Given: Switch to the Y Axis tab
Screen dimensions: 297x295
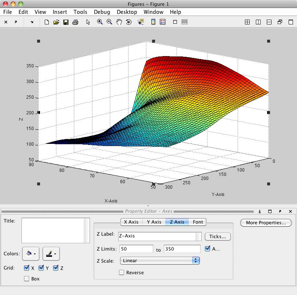Looking at the screenshot, I should click(154, 222).
